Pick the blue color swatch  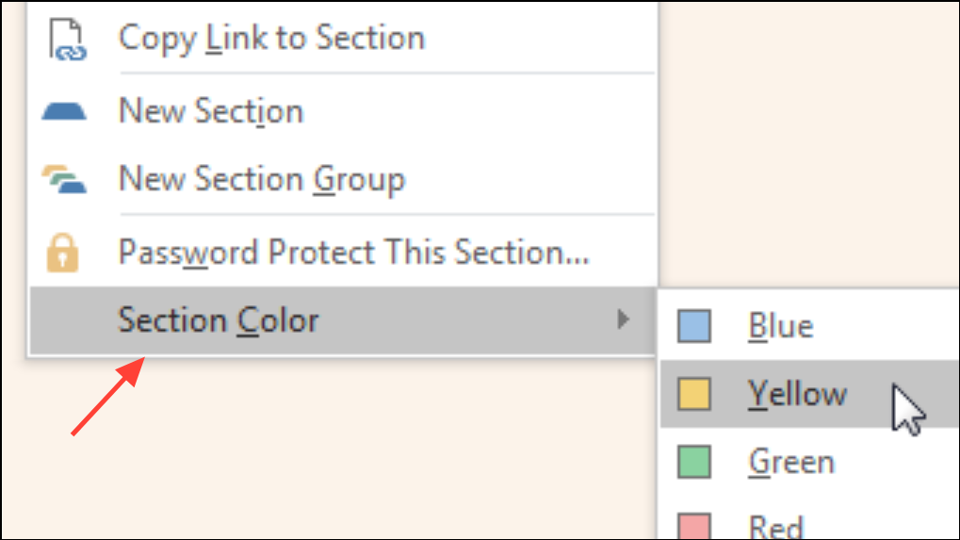tap(694, 326)
